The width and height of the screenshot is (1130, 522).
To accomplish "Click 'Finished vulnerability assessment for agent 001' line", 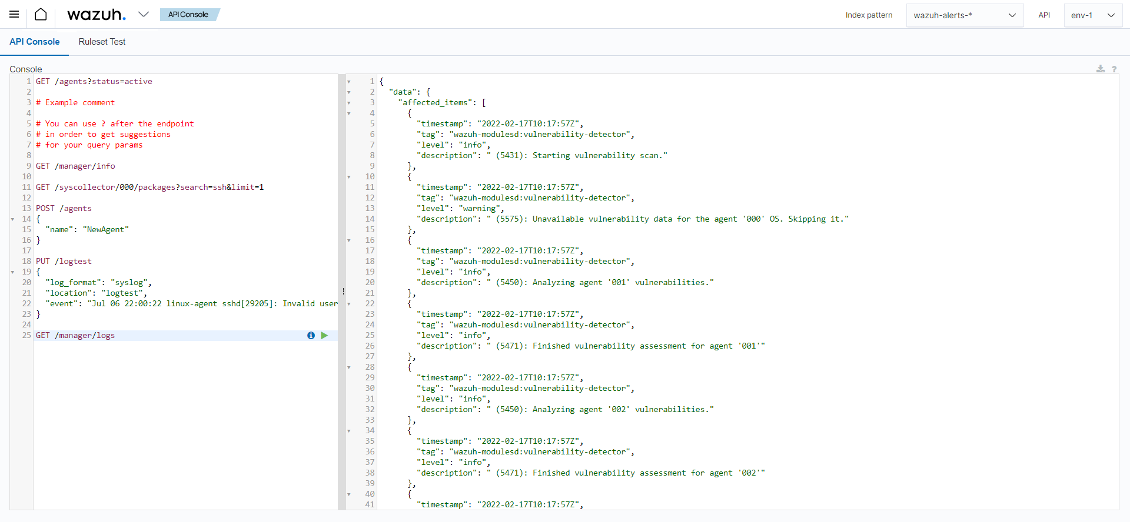I will (x=591, y=346).
